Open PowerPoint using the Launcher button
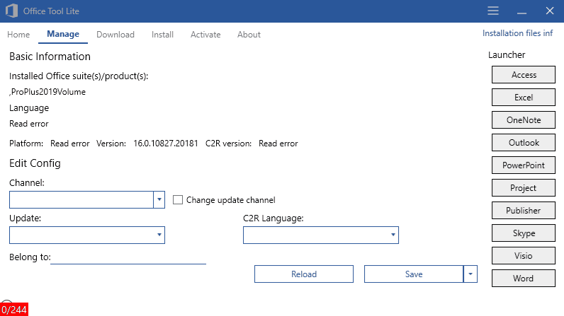 (x=524, y=165)
